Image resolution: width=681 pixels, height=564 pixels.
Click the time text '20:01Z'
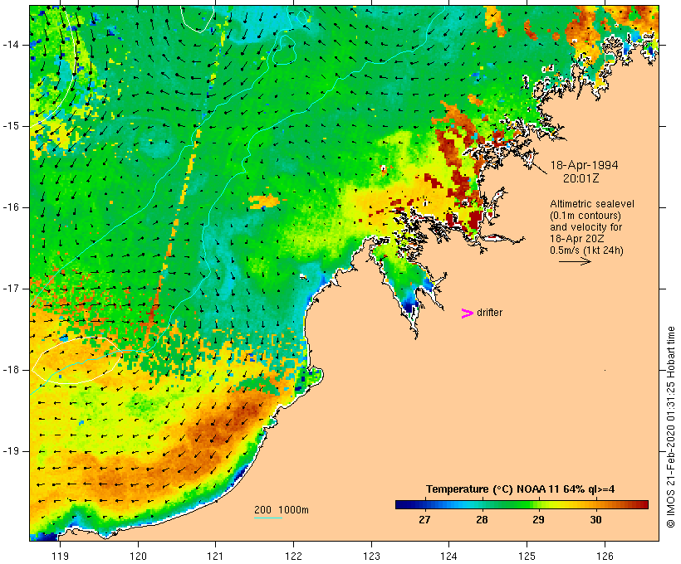(581, 178)
